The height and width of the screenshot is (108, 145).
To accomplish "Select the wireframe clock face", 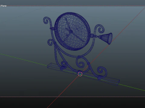I will point(72,31).
